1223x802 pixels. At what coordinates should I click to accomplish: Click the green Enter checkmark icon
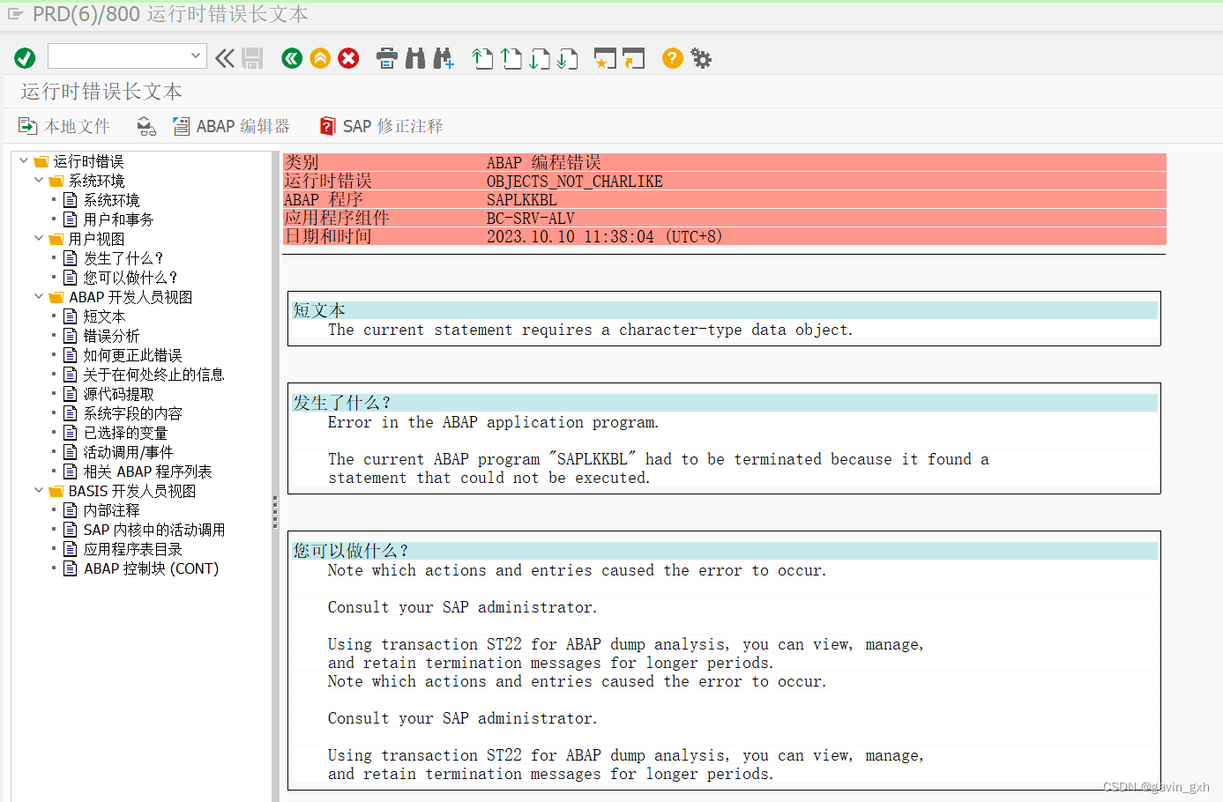(x=25, y=58)
